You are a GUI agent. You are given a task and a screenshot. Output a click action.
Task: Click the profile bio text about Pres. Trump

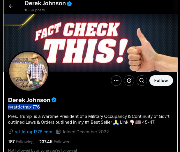point(89,119)
